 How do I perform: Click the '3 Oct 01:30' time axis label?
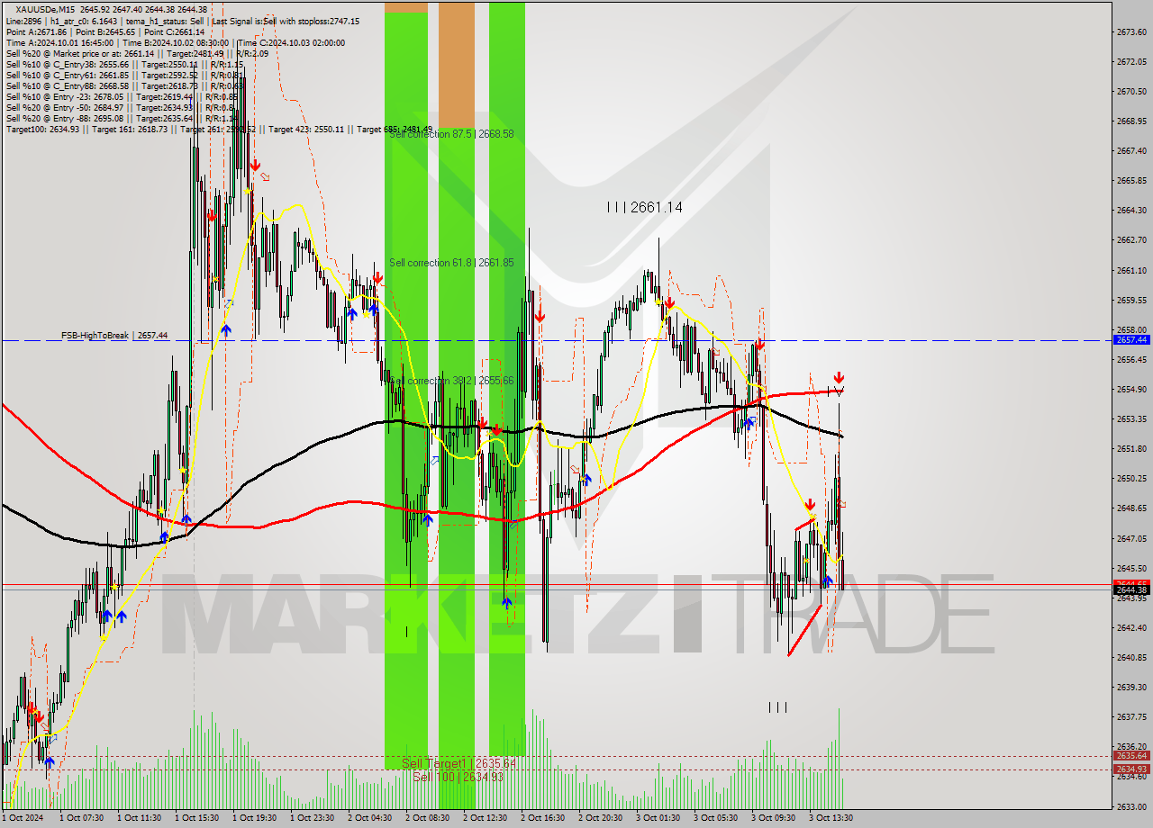coord(658,818)
